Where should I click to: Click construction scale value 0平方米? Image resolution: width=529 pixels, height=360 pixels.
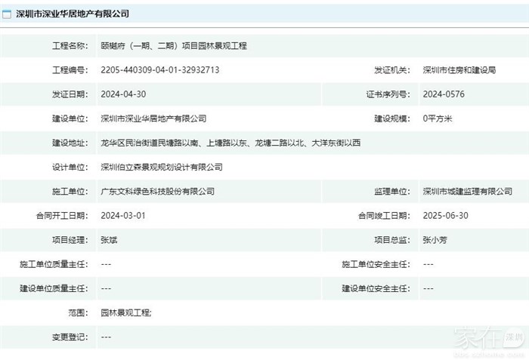(438, 118)
